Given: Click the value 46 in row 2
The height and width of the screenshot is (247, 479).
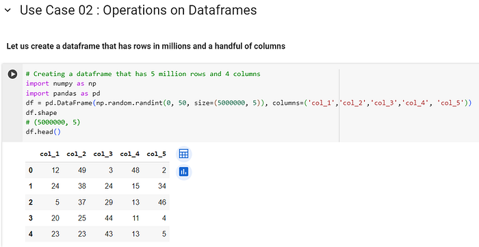Looking at the screenshot, I should (x=162, y=202).
